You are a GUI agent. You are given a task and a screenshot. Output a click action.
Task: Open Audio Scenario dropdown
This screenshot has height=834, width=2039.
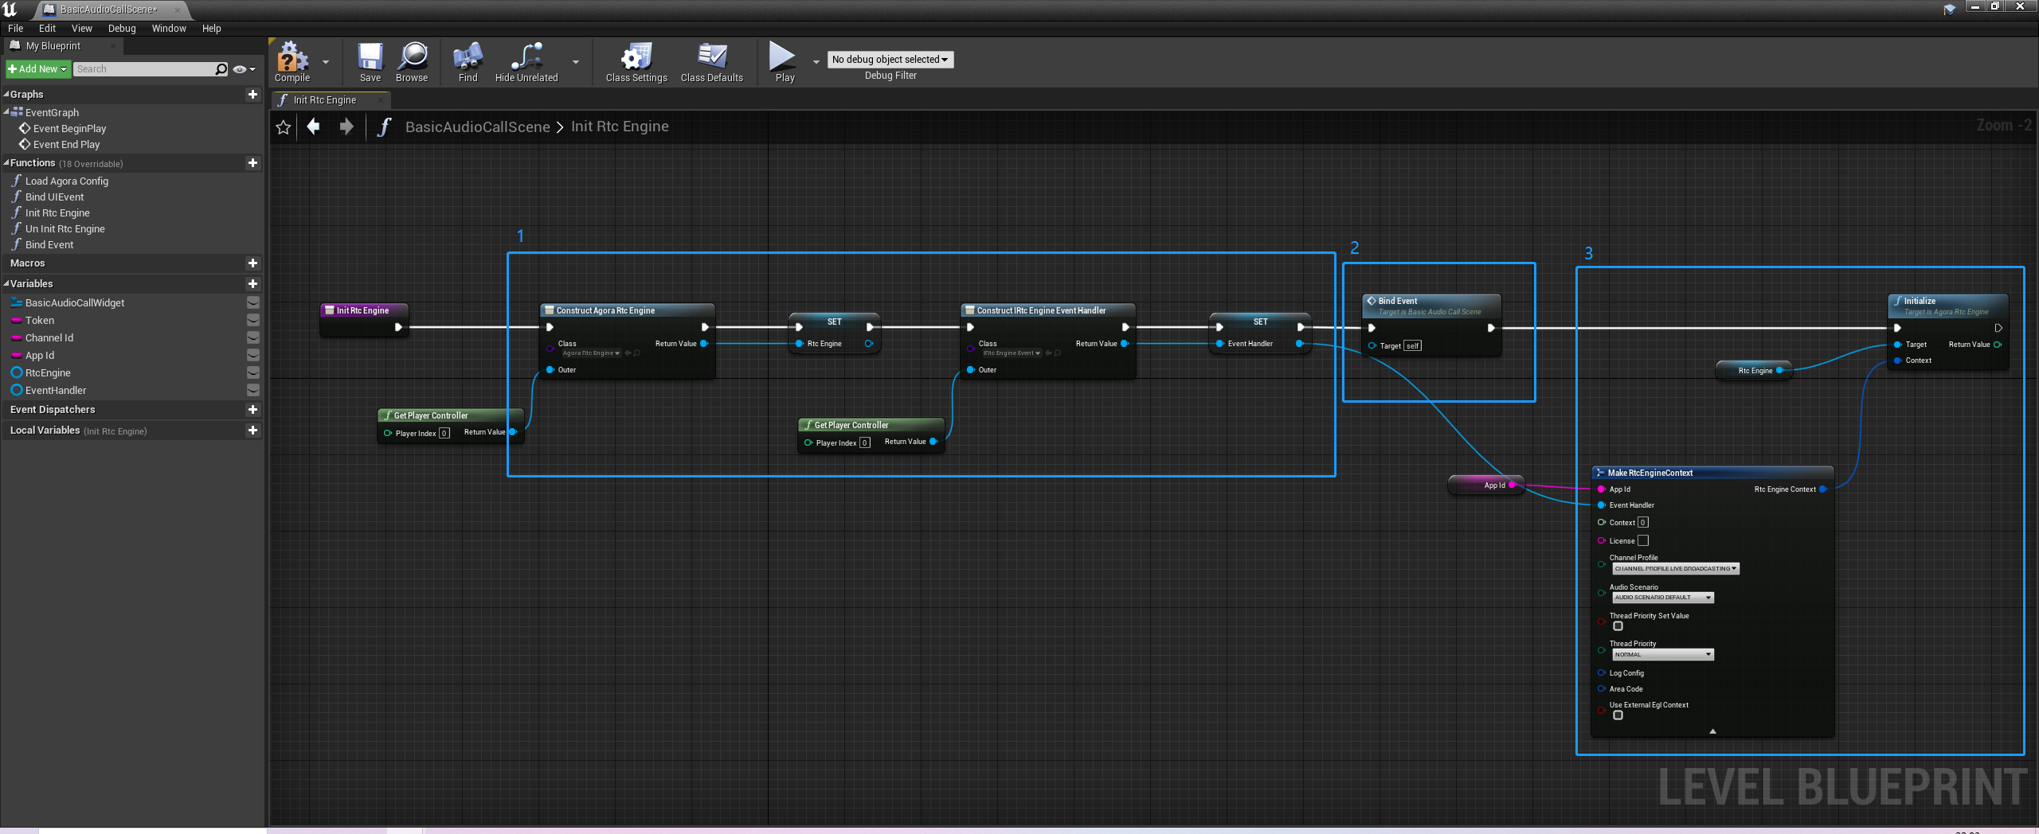click(1662, 598)
